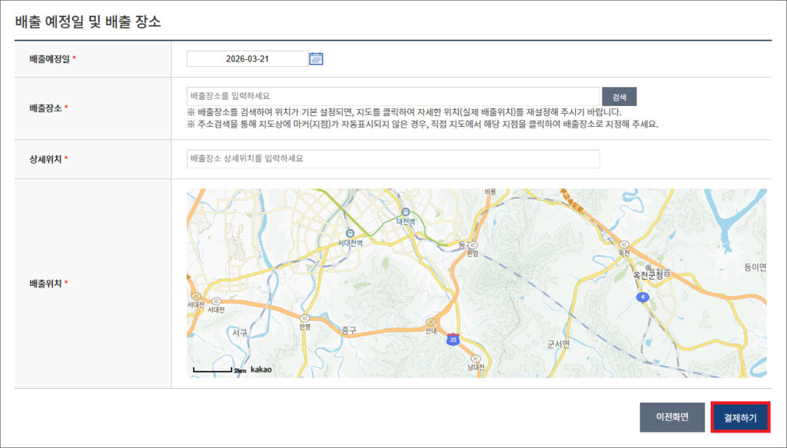Select the route 35 highway shield

click(x=454, y=337)
